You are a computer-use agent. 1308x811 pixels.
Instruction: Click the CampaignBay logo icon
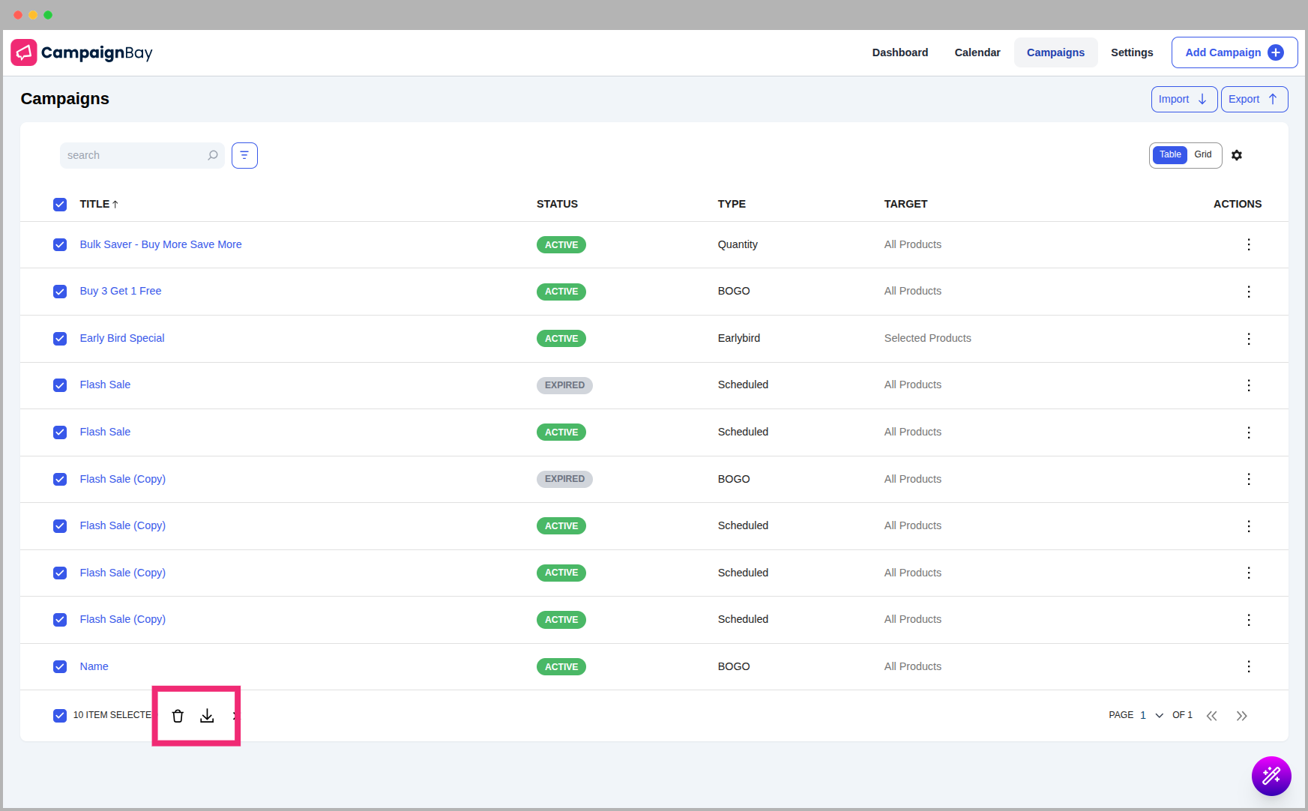tap(24, 52)
